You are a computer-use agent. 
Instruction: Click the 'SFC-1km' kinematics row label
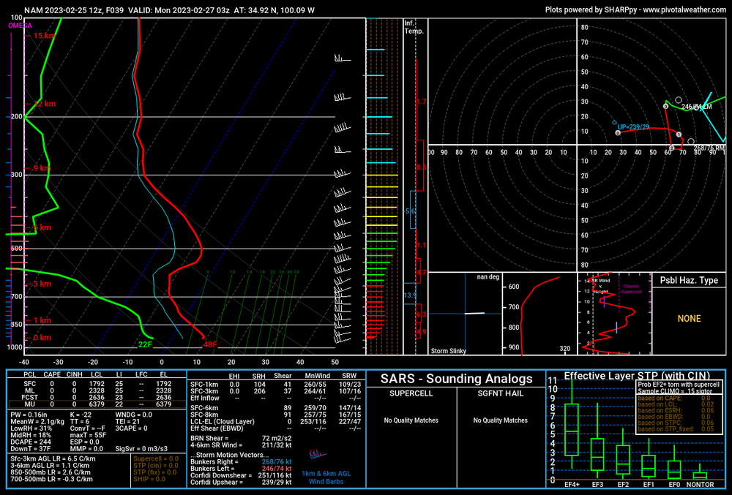click(204, 385)
